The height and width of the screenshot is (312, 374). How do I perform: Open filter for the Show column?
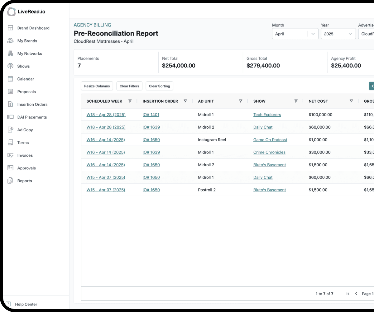click(296, 101)
